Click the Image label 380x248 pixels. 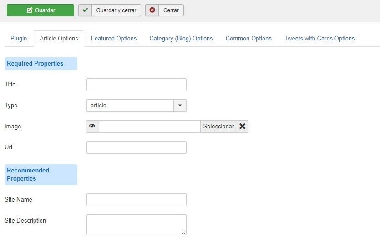(13, 127)
